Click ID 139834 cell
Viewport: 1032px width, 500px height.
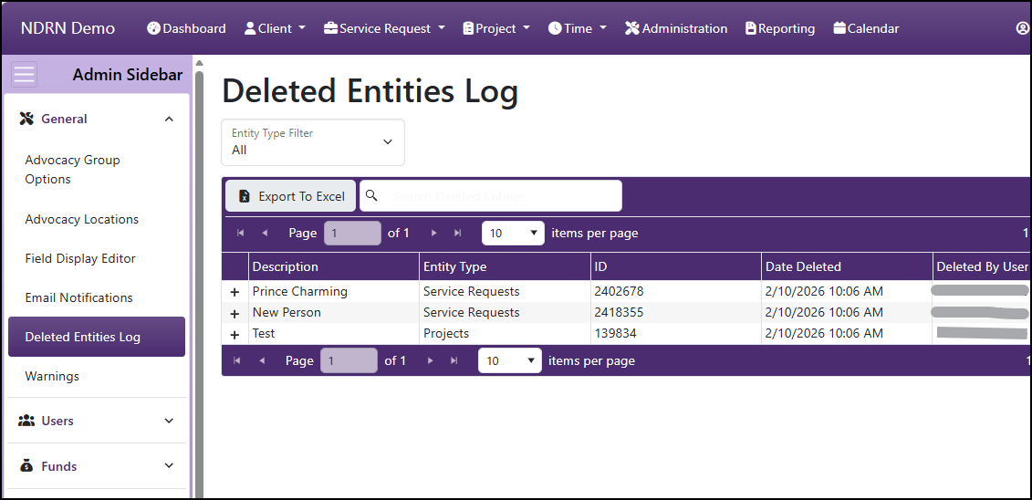coord(676,334)
